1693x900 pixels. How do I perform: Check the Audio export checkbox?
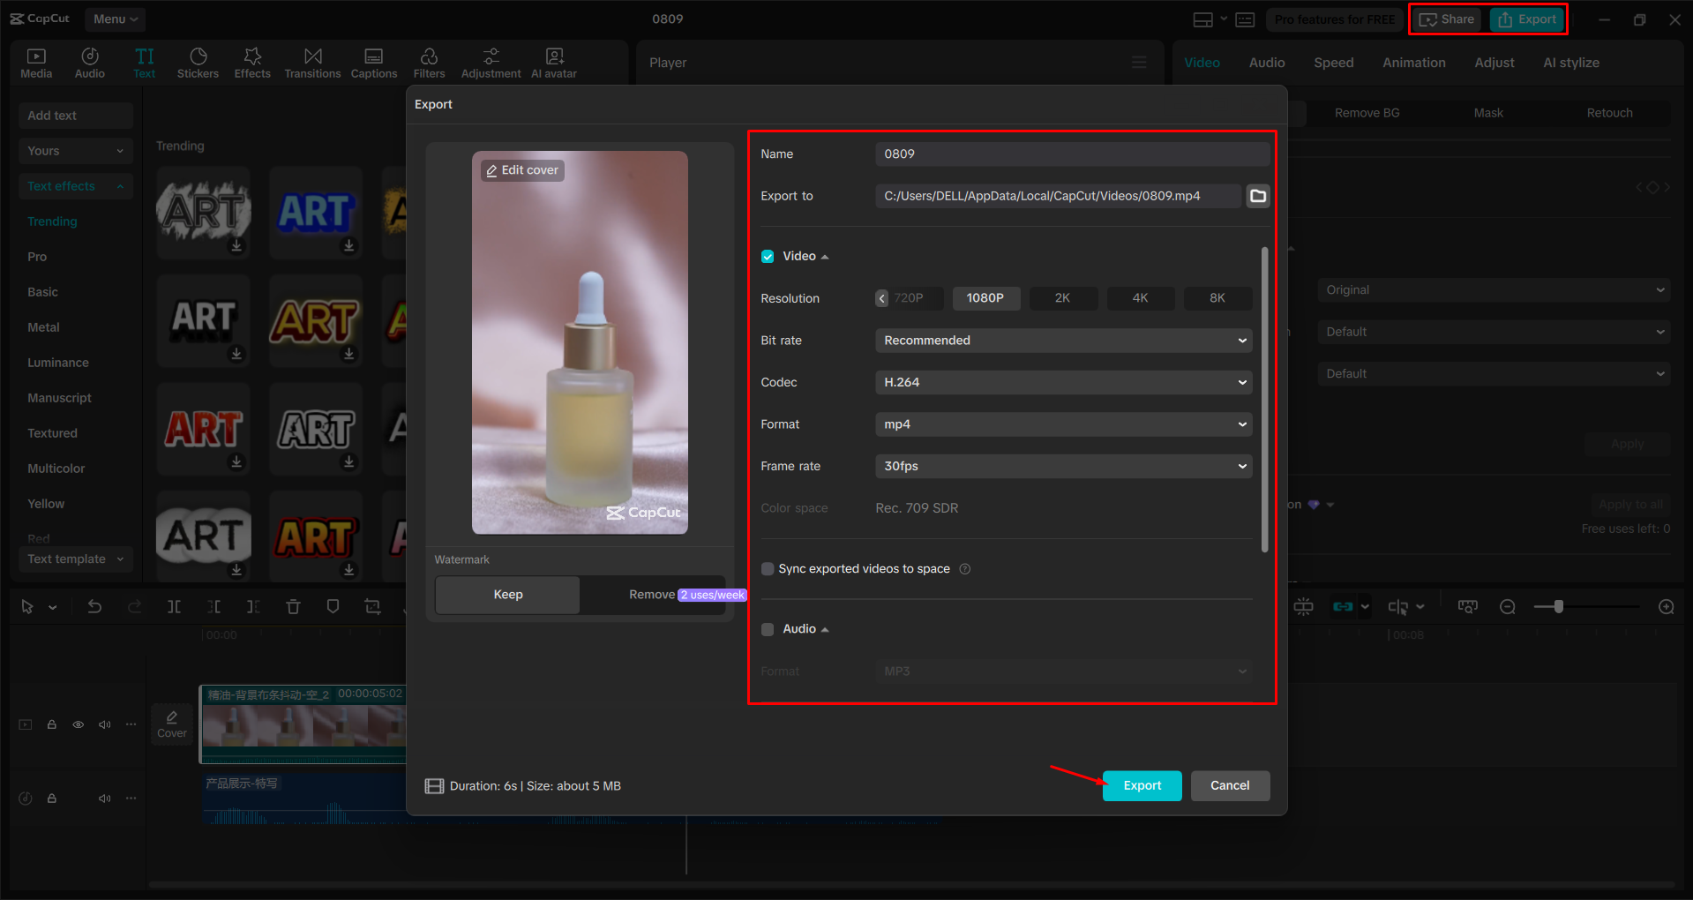[x=768, y=628]
